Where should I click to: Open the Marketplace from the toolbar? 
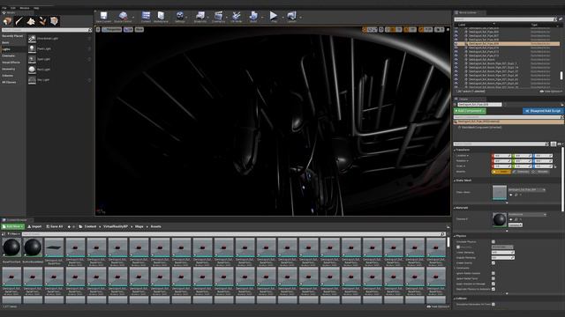[x=161, y=17]
